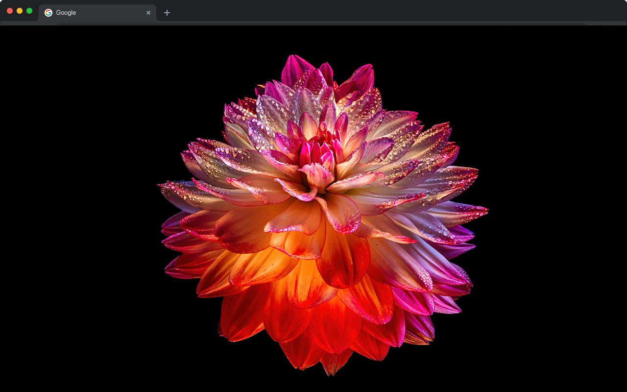This screenshot has height=392, width=627.
Task: Open a new tab with plus button
Action: [167, 13]
